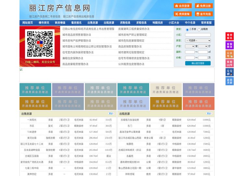Select the 二手房 radio button
The height and width of the screenshot is (176, 234).
click(187, 30)
